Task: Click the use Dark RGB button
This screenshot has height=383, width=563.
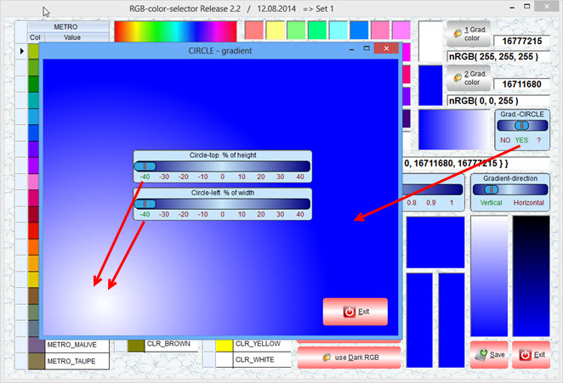Action: pyautogui.click(x=349, y=358)
